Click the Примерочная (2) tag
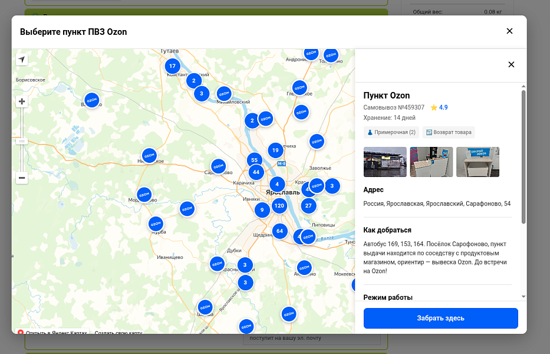Image resolution: width=550 pixels, height=354 pixels. pyautogui.click(x=391, y=132)
